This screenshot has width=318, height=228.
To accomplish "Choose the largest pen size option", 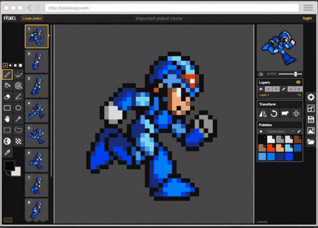I will click(x=20, y=65).
